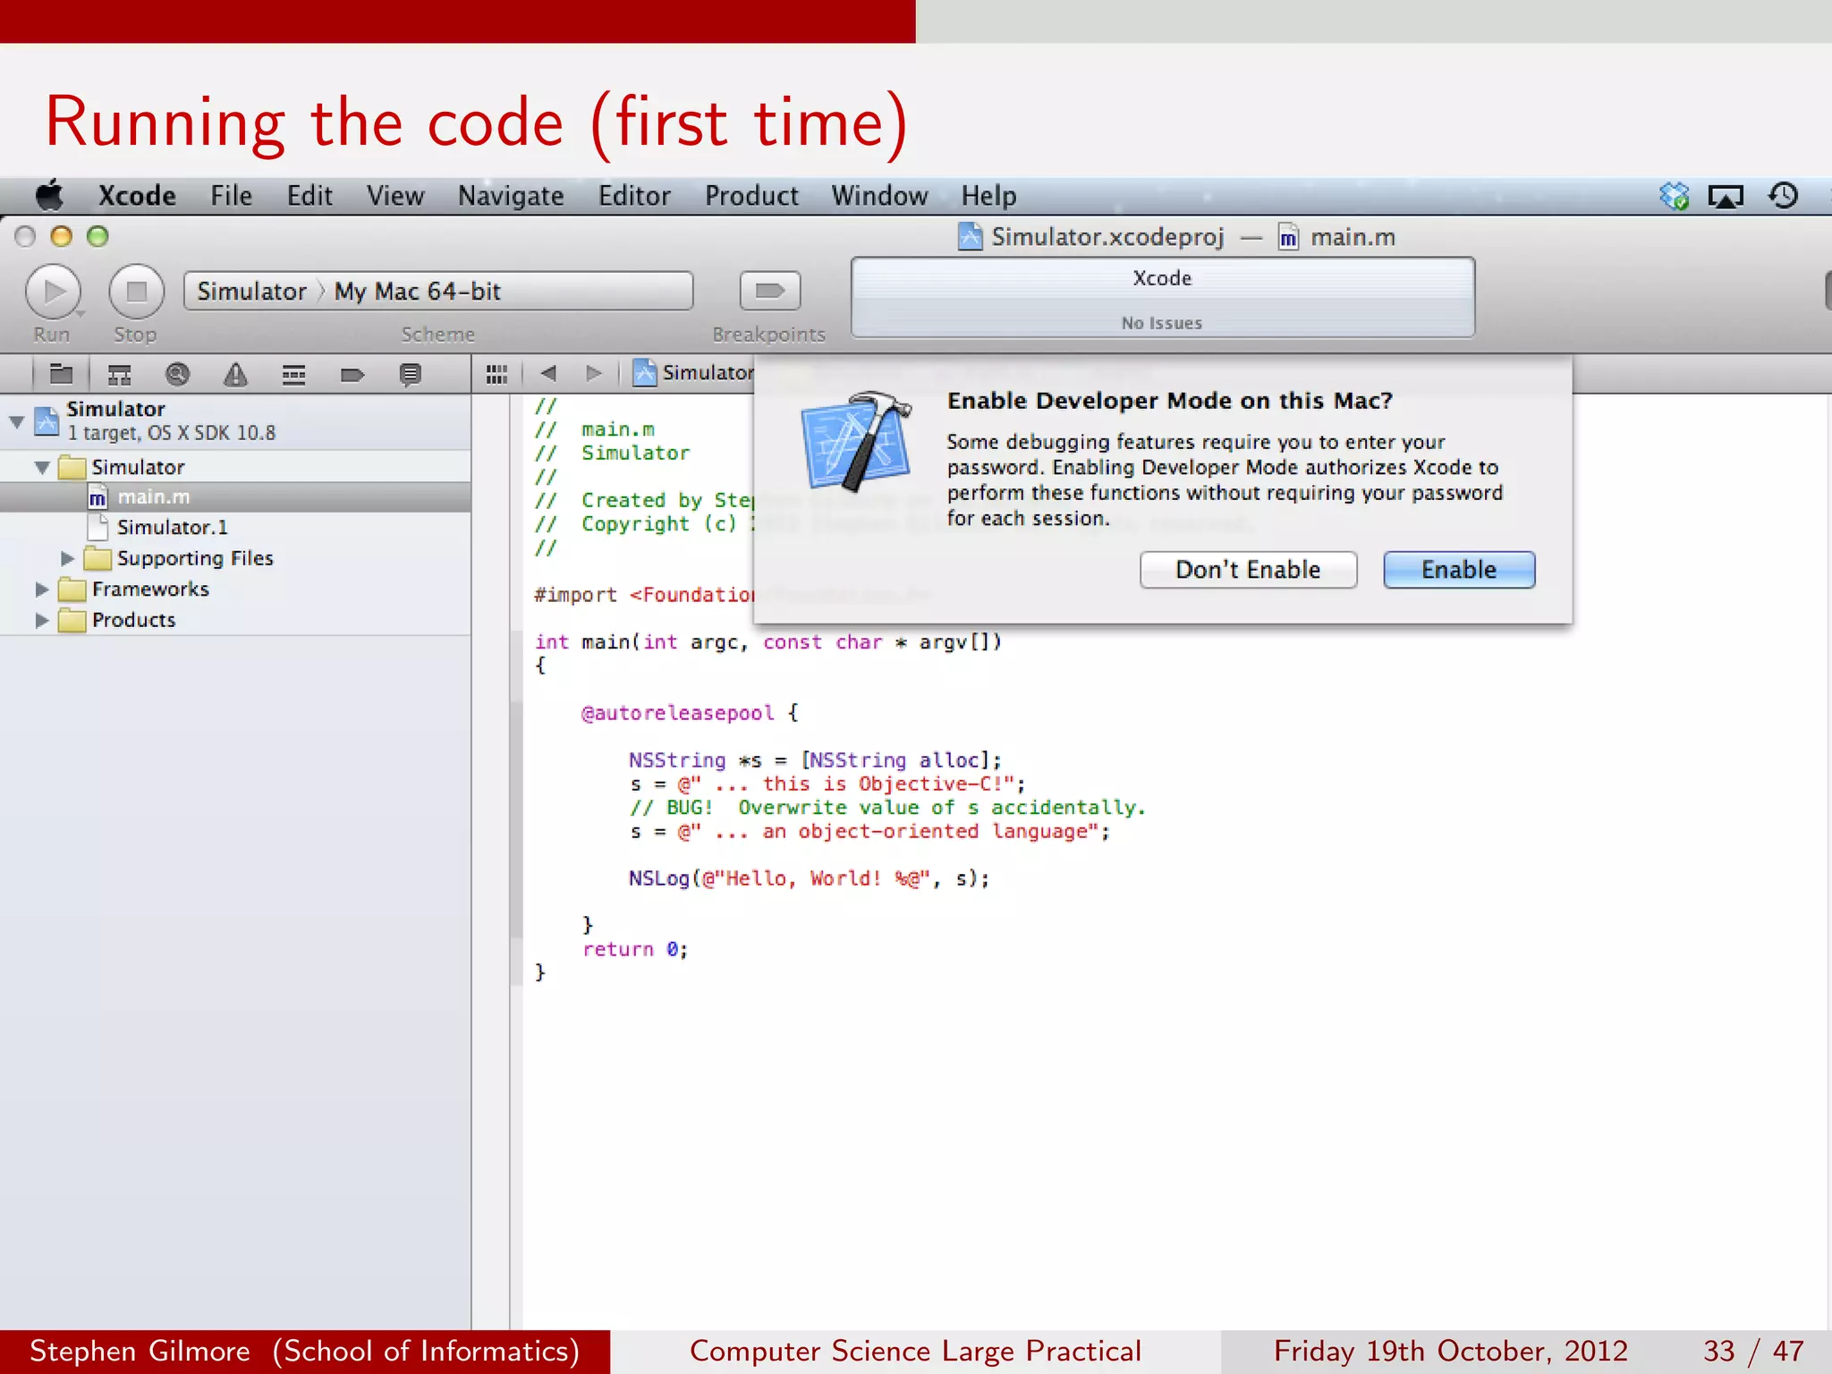Expand the Supporting Files folder
This screenshot has height=1374, width=1832.
67,558
